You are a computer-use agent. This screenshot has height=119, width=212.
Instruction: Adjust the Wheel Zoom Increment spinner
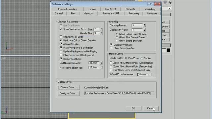point(150,74)
